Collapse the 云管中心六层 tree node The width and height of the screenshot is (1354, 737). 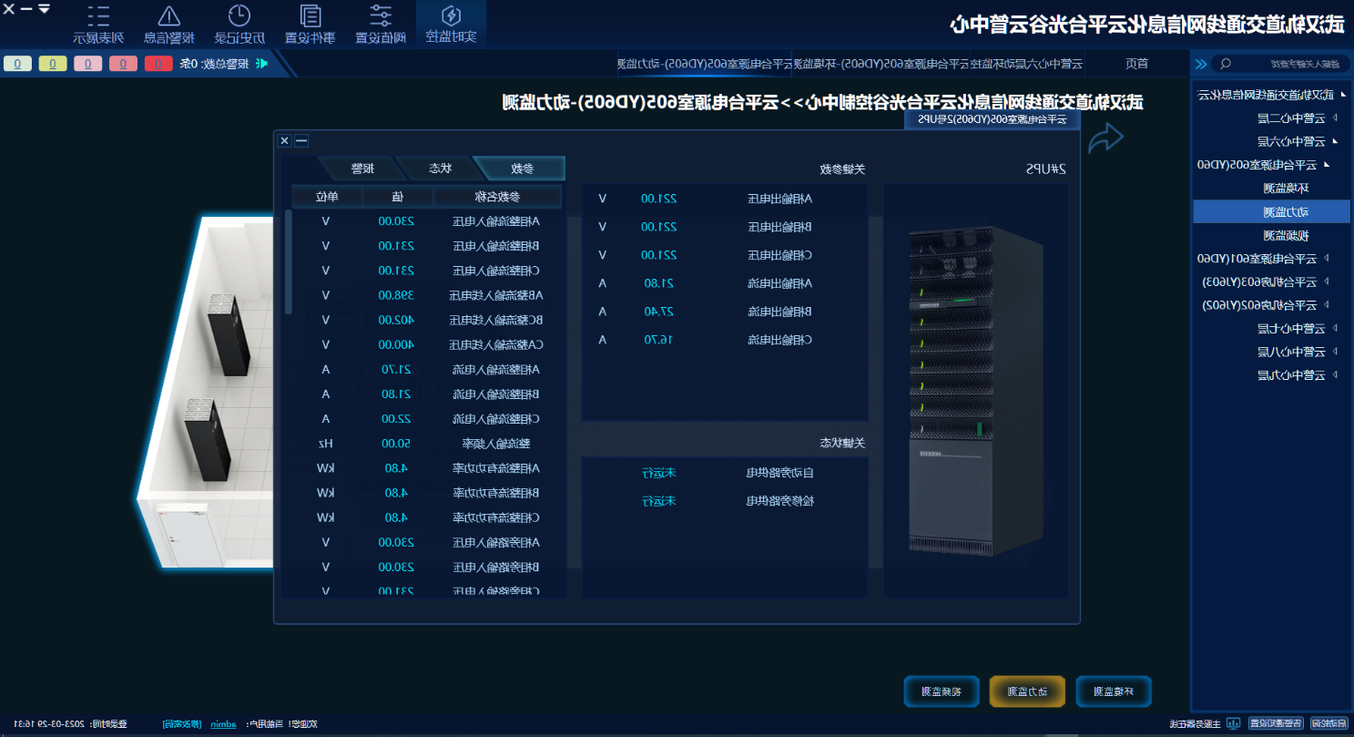pyautogui.click(x=1335, y=141)
